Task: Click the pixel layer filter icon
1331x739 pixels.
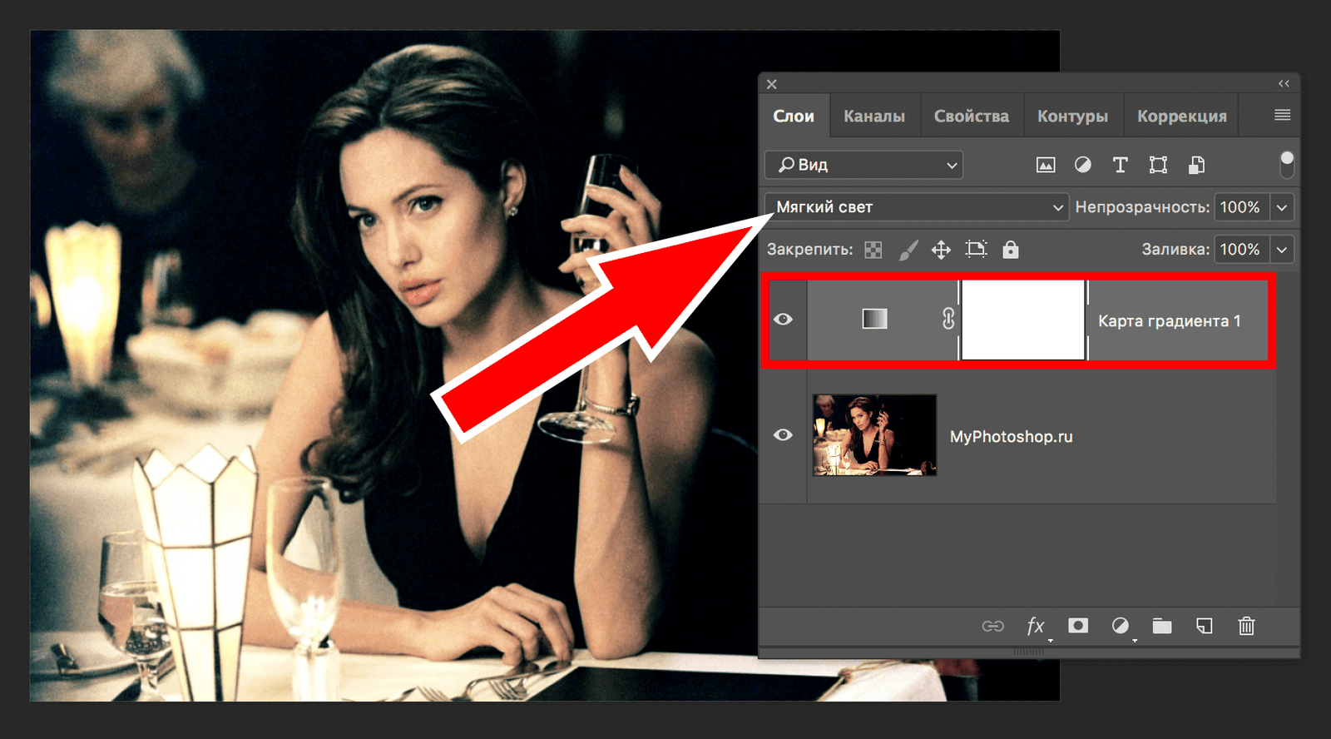Action: [1046, 165]
